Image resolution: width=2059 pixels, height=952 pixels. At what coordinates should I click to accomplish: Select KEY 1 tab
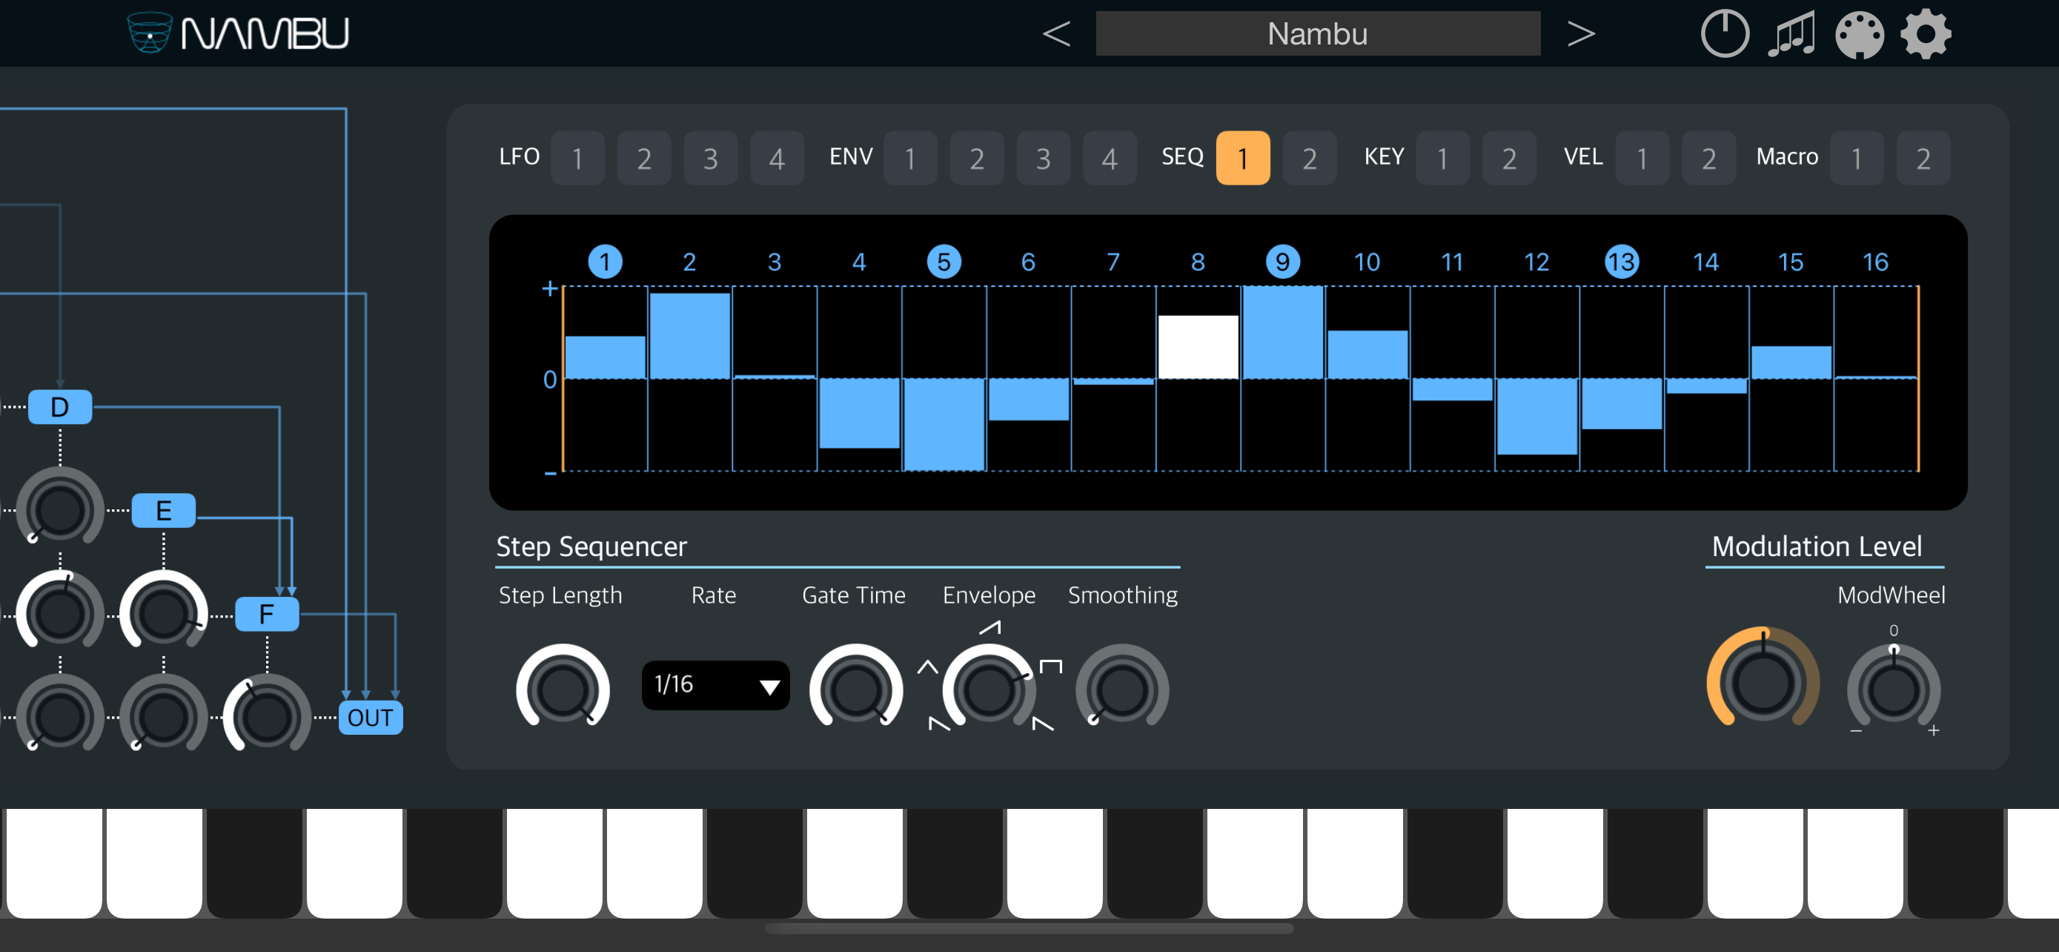click(x=1442, y=158)
